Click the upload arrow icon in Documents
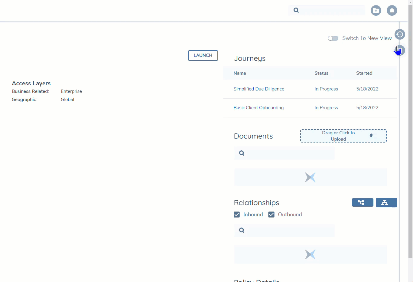This screenshot has height=282, width=413. (371, 136)
